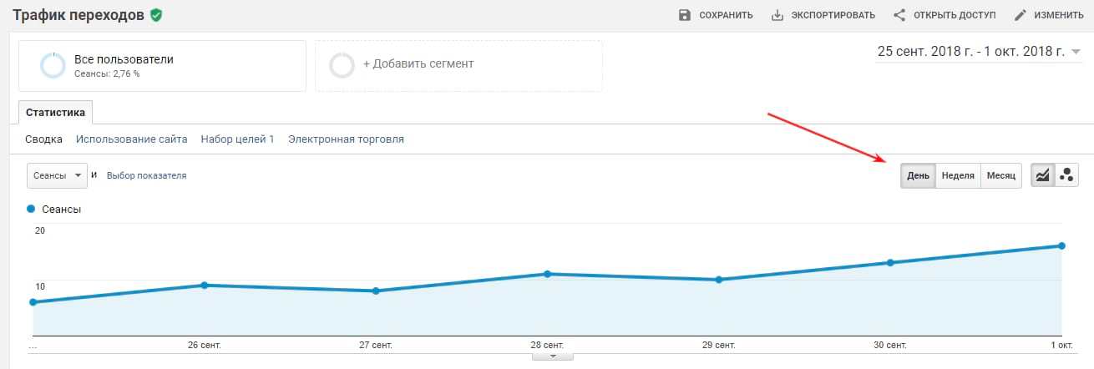Image resolution: width=1094 pixels, height=369 pixels.
Task: Select День granularity
Action: [918, 175]
